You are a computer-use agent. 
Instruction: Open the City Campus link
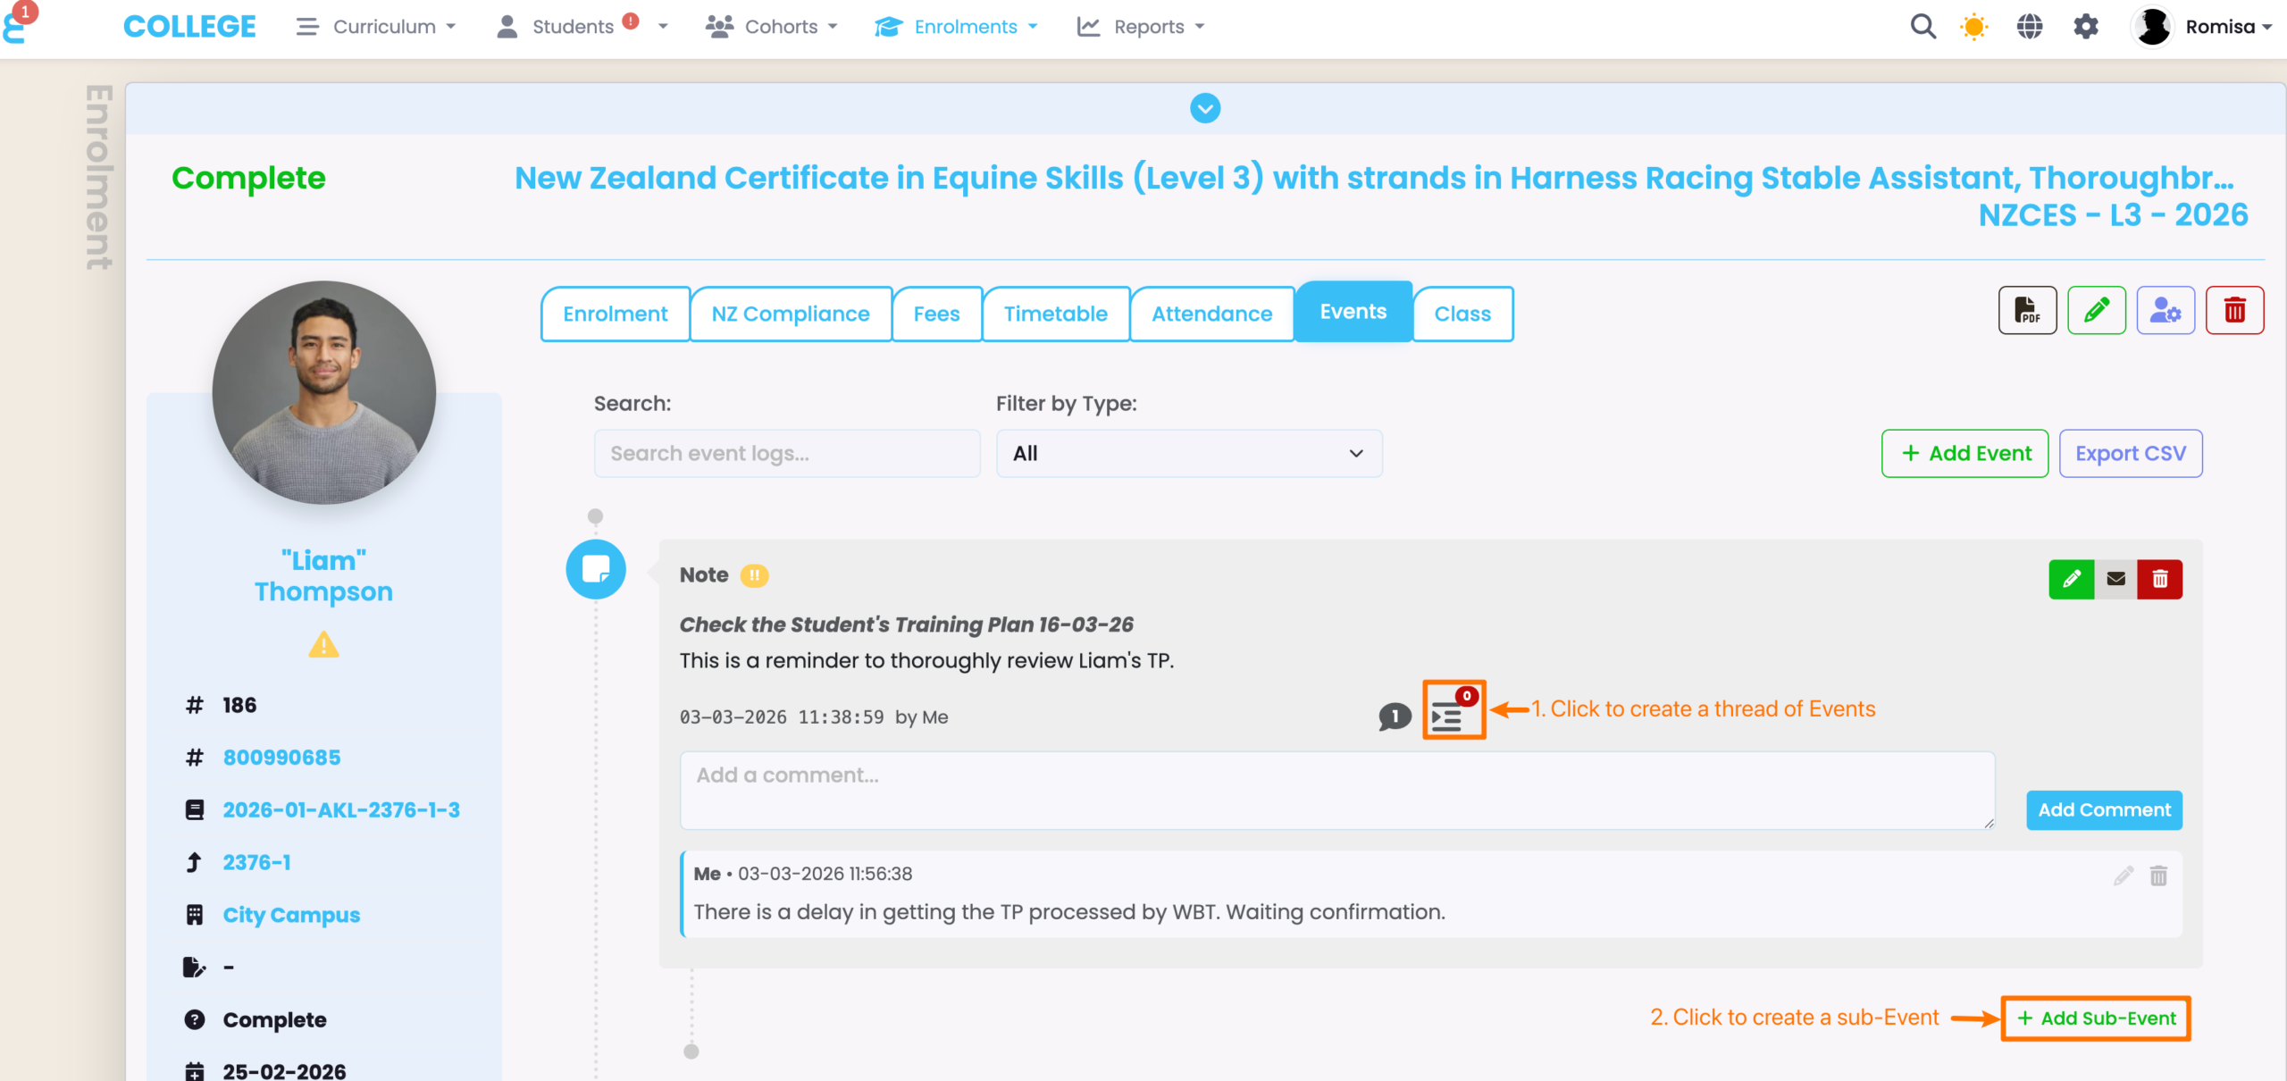[x=291, y=915]
